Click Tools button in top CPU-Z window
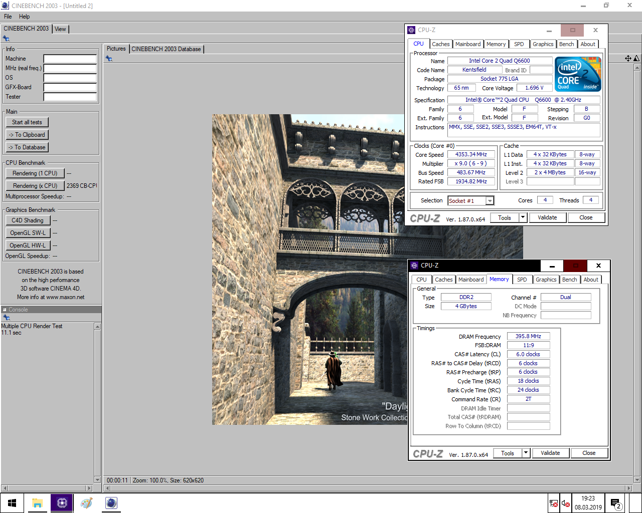The width and height of the screenshot is (642, 513). [x=505, y=218]
